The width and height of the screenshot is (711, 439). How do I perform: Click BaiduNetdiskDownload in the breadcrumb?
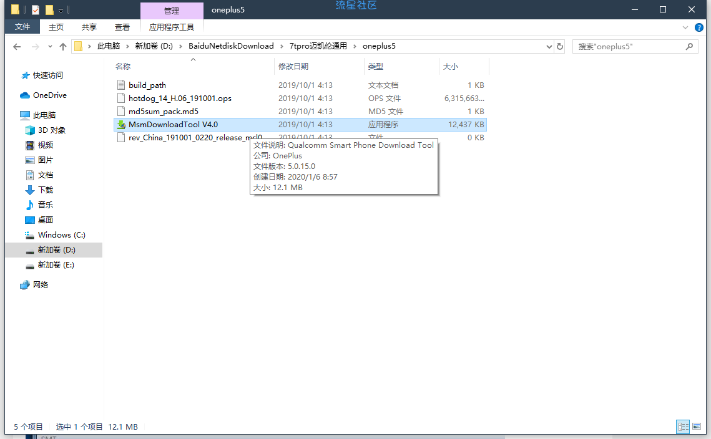click(x=231, y=46)
